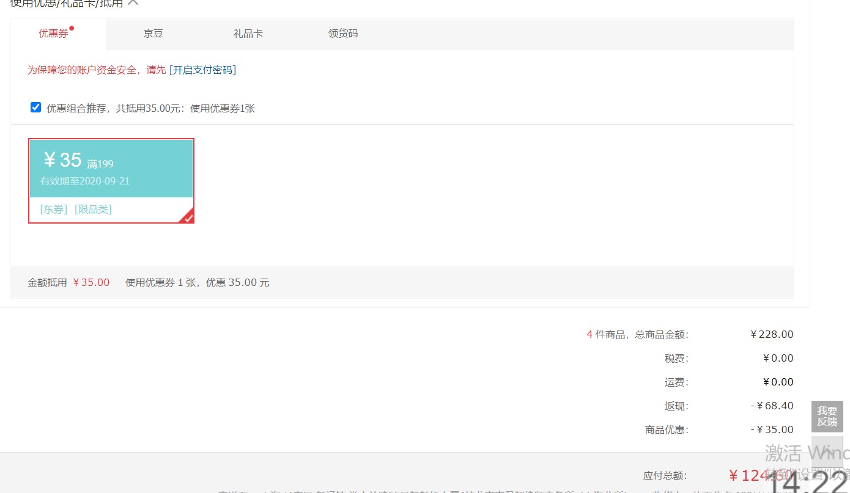Click the 应付总额 label
Viewport: 850px width, 493px height.
point(665,475)
